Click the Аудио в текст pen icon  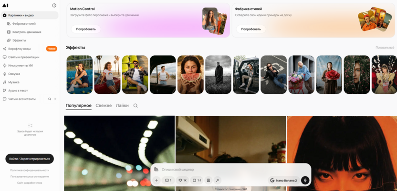click(5, 90)
